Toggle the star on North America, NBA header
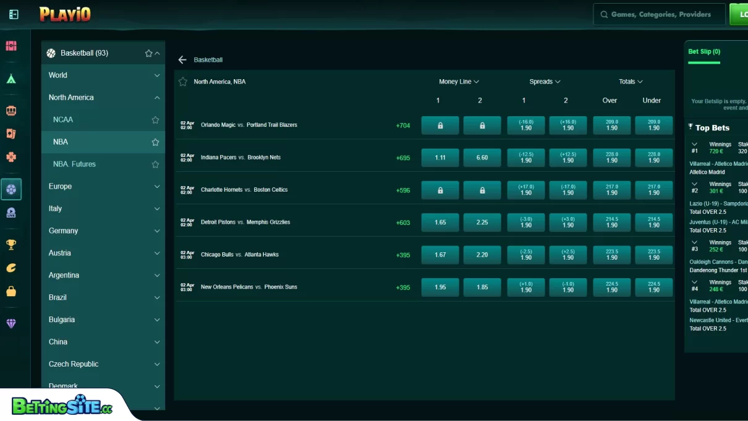 click(x=183, y=81)
